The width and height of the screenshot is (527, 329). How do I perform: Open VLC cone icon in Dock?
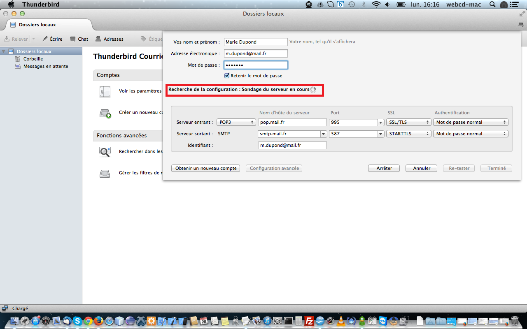[341, 321]
